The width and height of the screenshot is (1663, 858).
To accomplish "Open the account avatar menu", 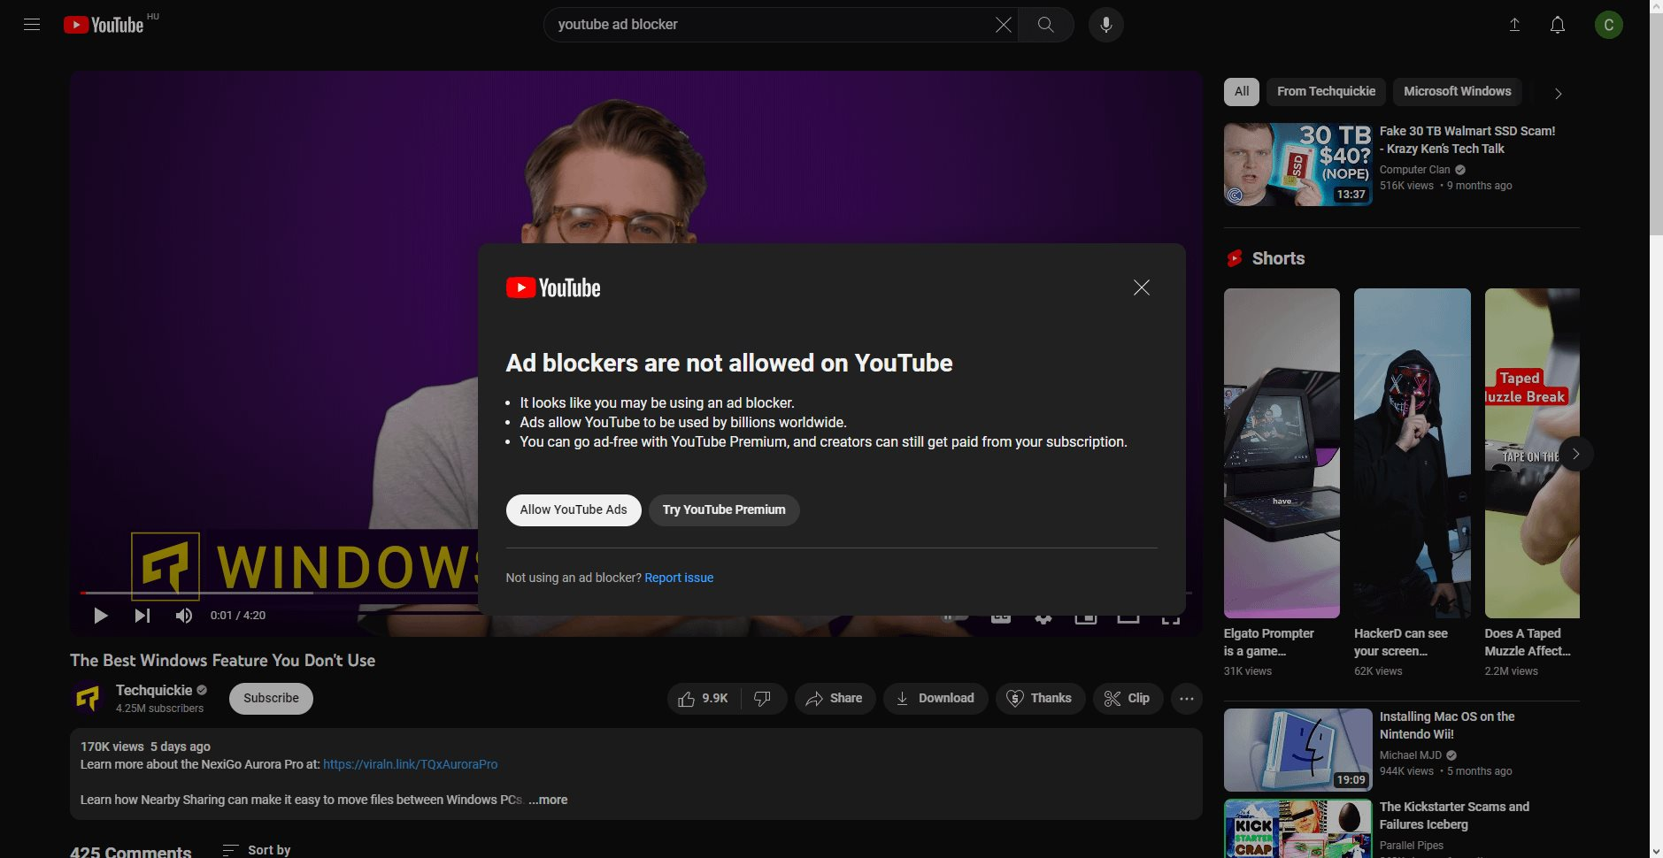I will [x=1608, y=25].
